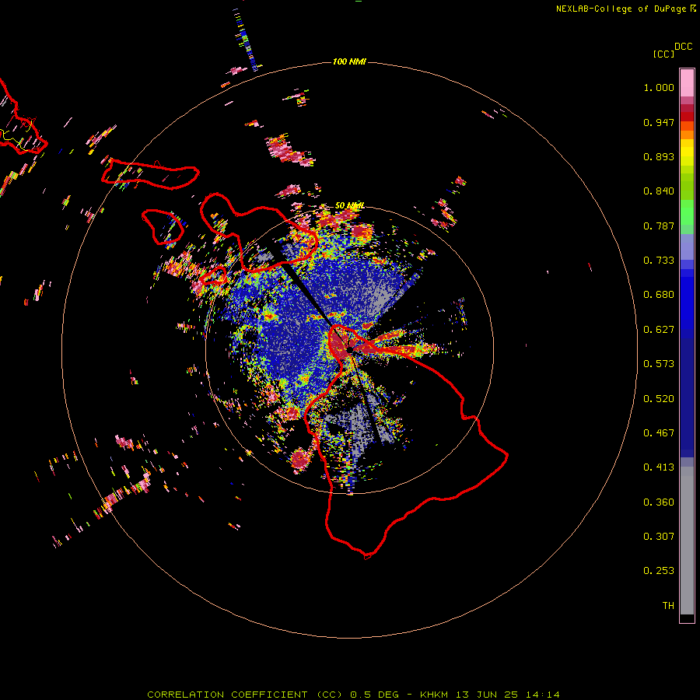Viewport: 700px width, 700px height.
Task: Click the 0.360 legend value
Action: 659,502
